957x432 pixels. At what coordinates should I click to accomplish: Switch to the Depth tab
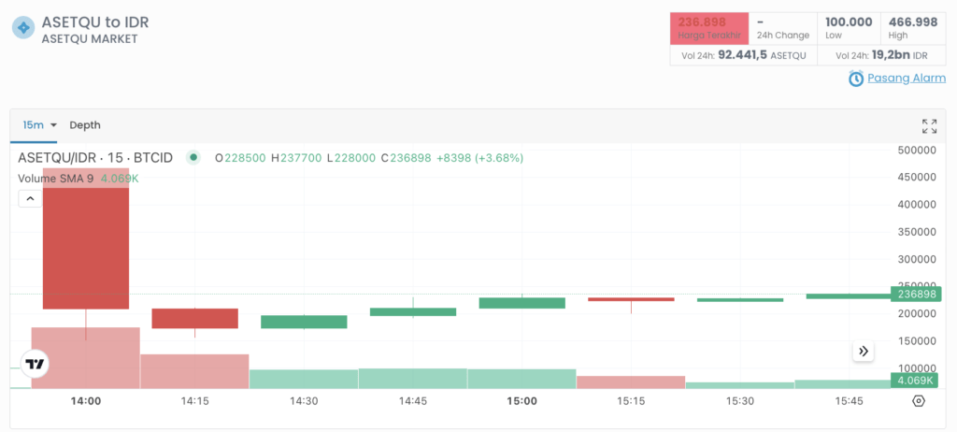click(x=85, y=125)
